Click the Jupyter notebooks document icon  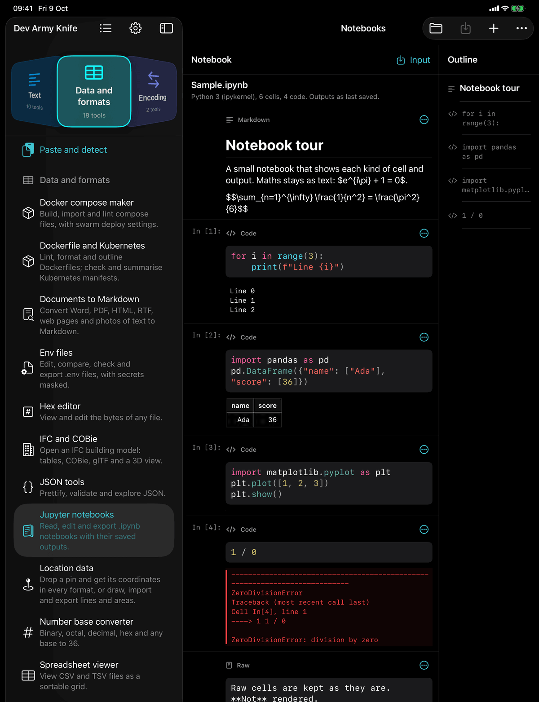28,530
